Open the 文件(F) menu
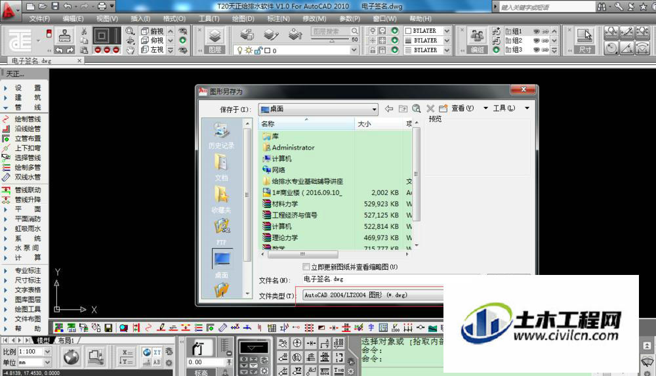Screen dimensions: 656x376 39,19
